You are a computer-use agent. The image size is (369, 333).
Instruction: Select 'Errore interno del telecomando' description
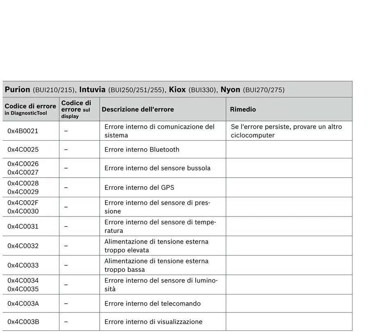(153, 303)
